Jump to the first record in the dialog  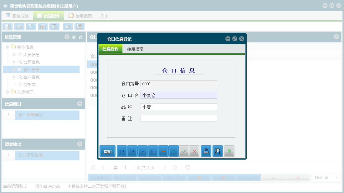pyautogui.click(x=122, y=151)
